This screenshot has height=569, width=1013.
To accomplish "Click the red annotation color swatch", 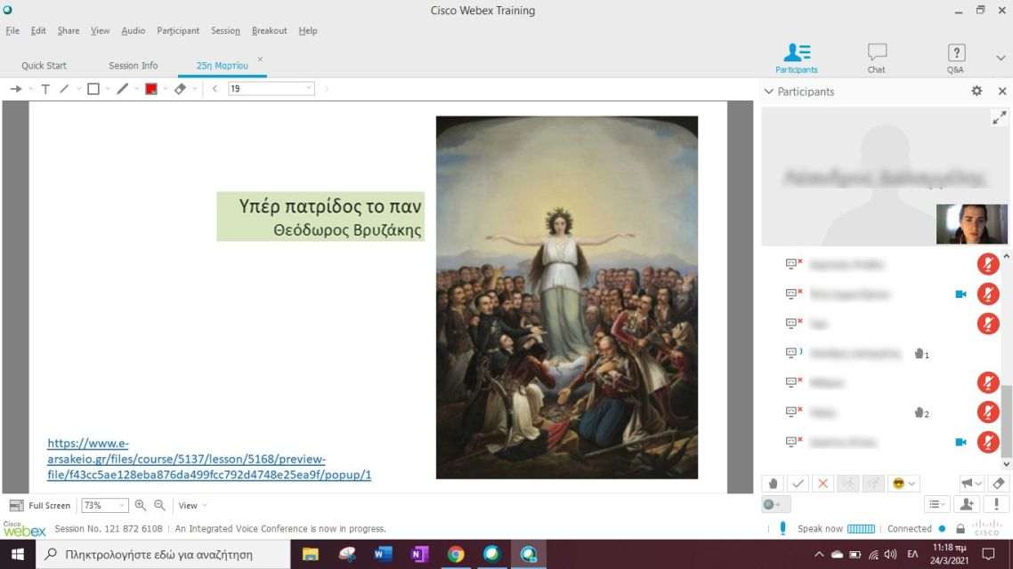I will 150,89.
